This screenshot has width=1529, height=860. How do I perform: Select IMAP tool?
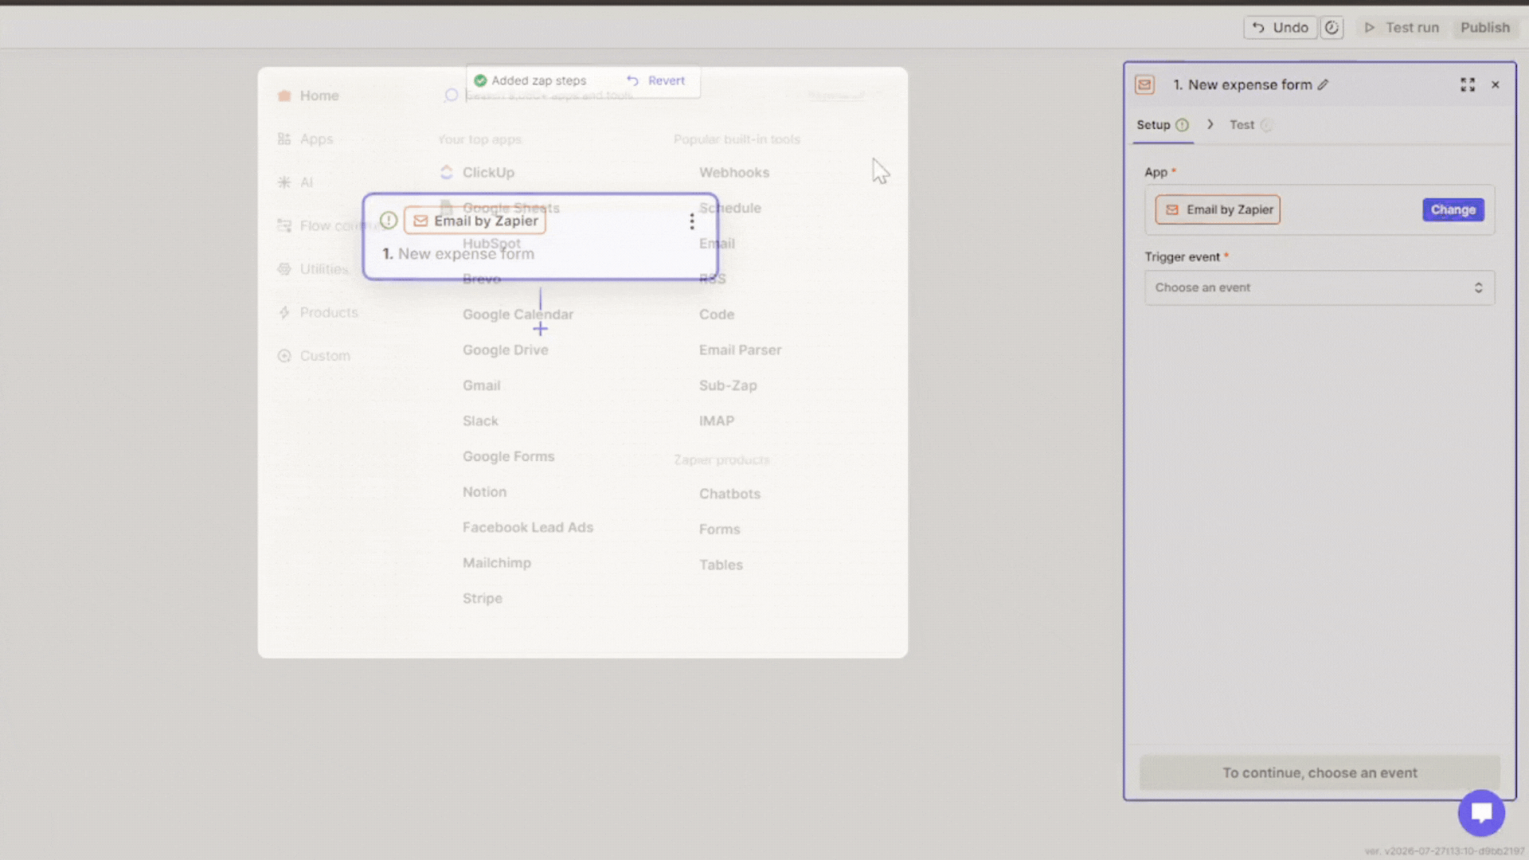[x=716, y=421]
